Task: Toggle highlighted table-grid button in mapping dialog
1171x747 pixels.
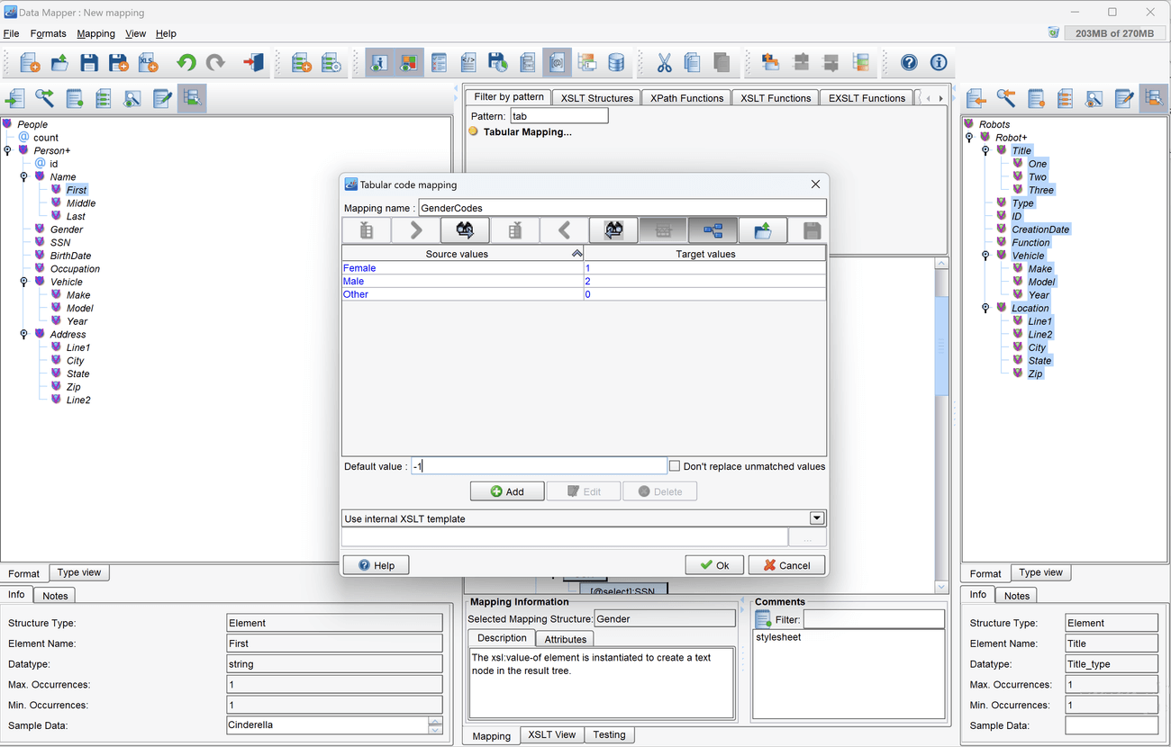Action: coord(664,230)
